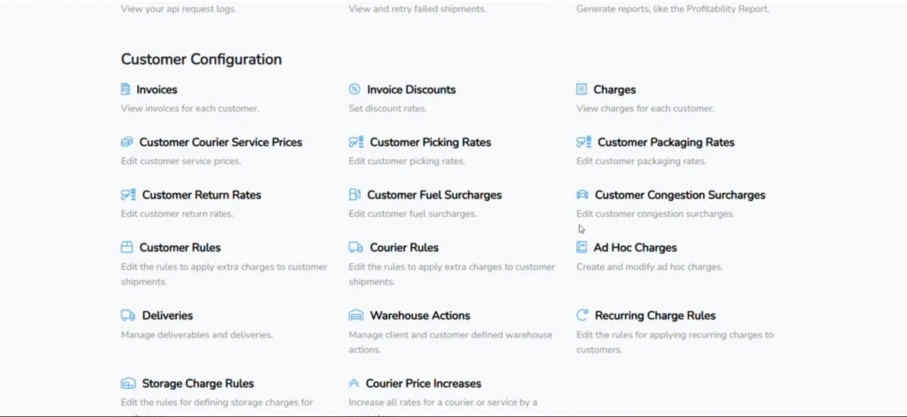This screenshot has height=417, width=907.
Task: Click the Invoices document icon
Action: click(x=125, y=89)
